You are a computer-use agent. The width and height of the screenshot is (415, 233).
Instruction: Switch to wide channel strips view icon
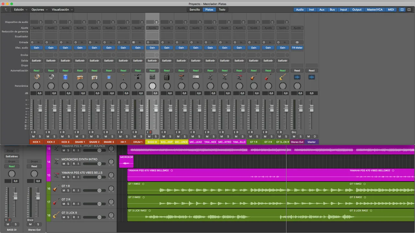[x=409, y=10]
